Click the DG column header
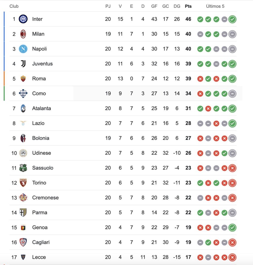 pyautogui.click(x=177, y=6)
